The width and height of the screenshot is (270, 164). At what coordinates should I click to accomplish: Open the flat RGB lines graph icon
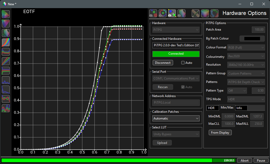pos(6,71)
